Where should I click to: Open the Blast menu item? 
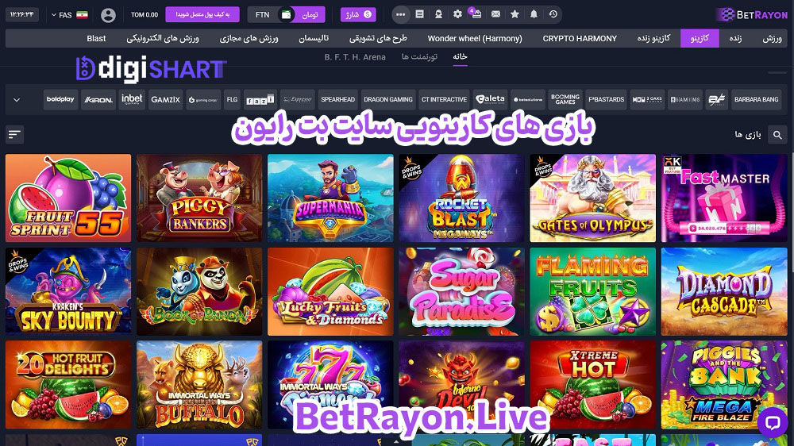[x=96, y=38]
